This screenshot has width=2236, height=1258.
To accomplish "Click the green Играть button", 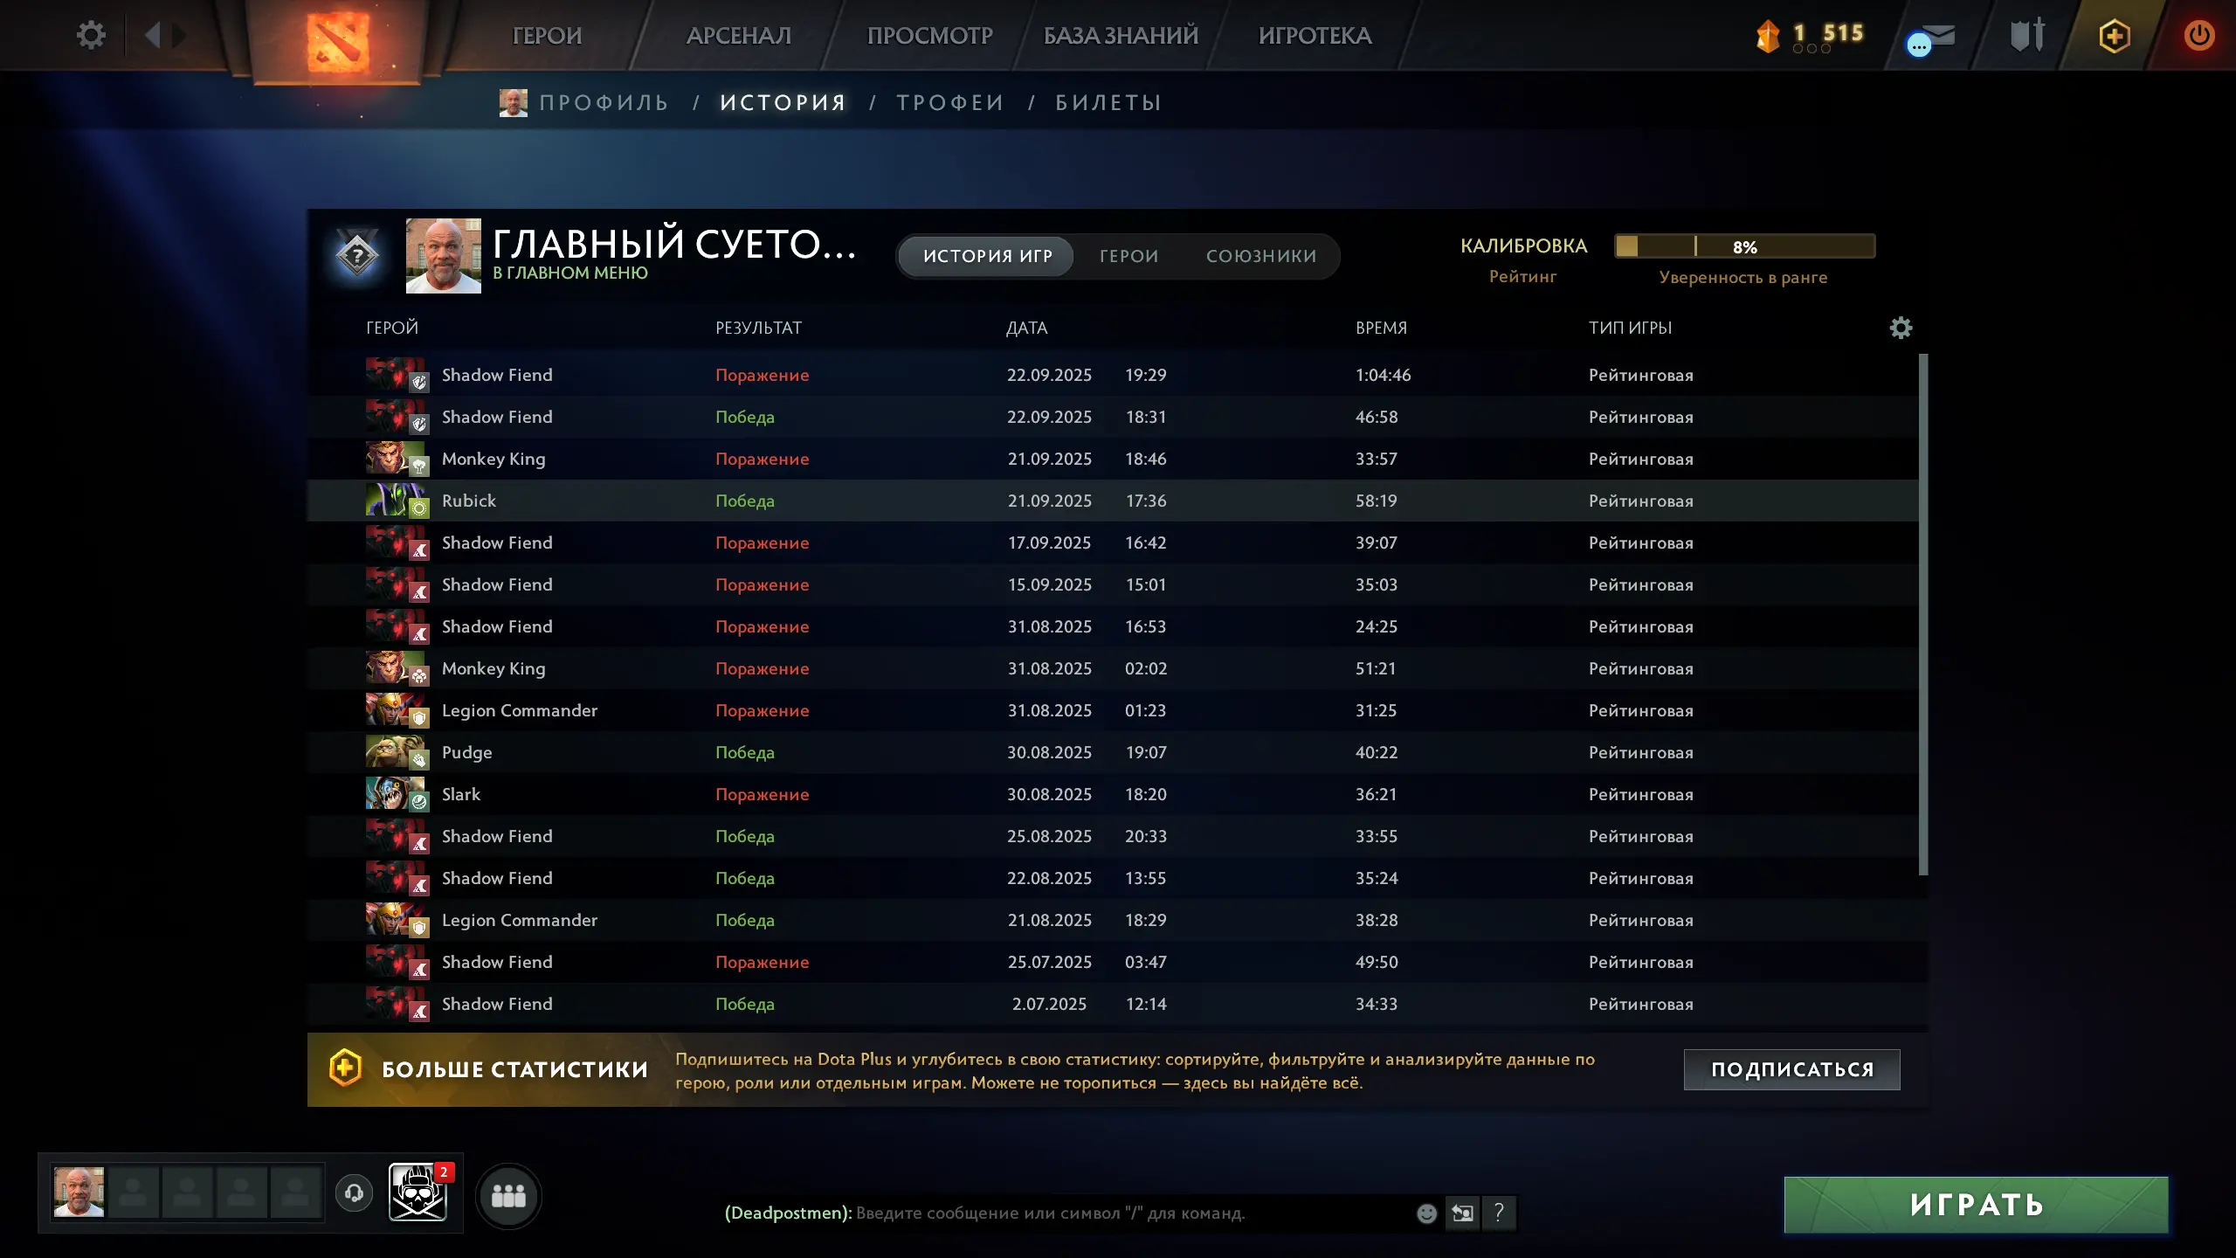I will [x=1976, y=1204].
